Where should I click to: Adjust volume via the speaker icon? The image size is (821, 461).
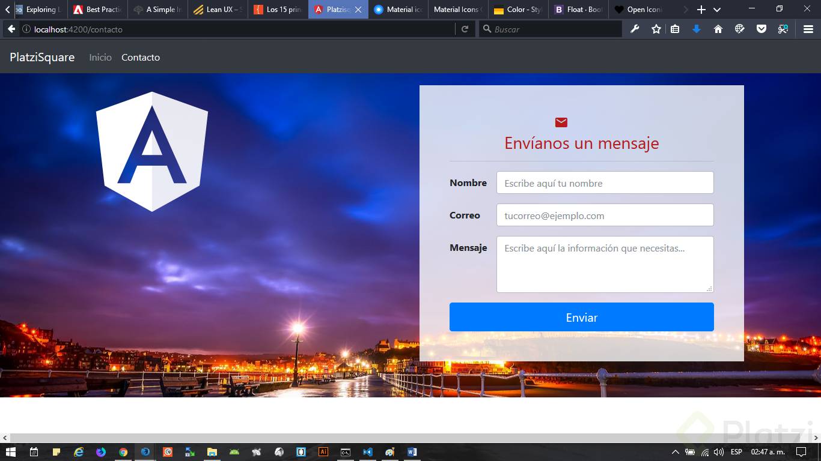[x=719, y=452]
